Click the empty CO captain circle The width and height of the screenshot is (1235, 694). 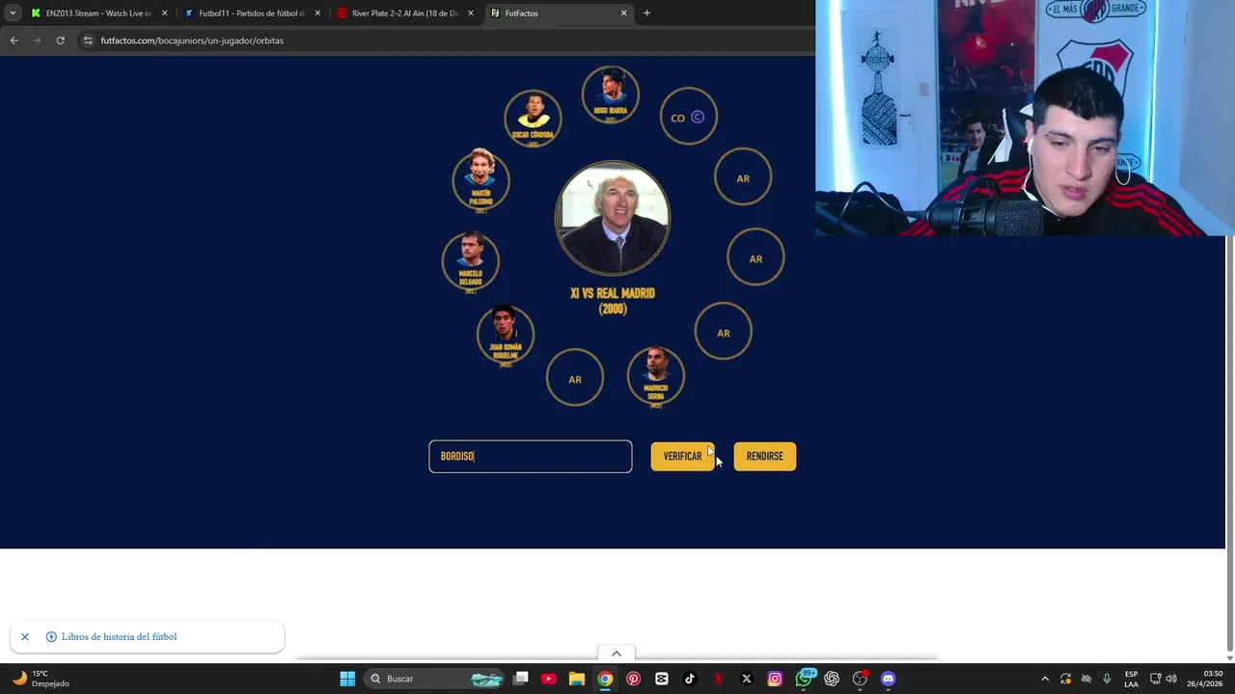coord(688,117)
